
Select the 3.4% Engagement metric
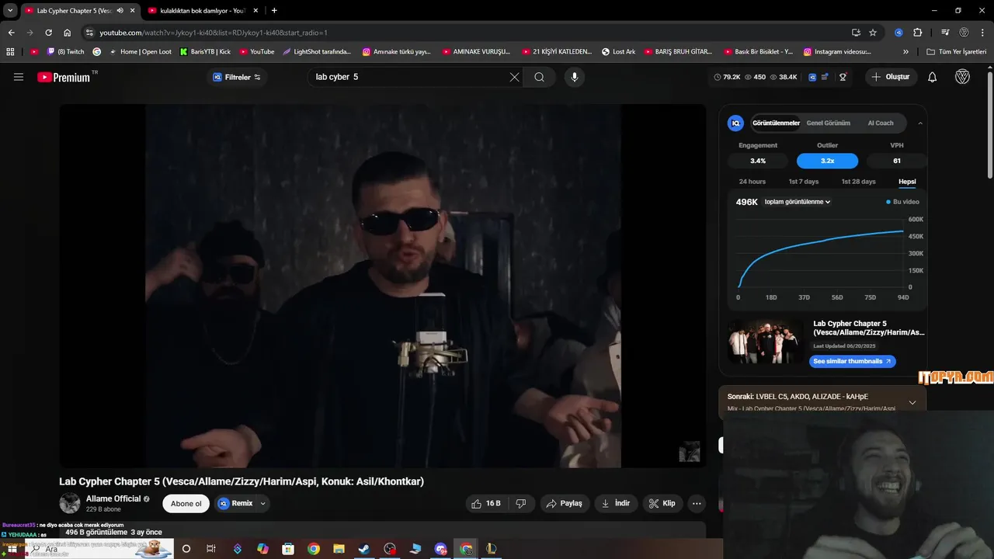(758, 161)
